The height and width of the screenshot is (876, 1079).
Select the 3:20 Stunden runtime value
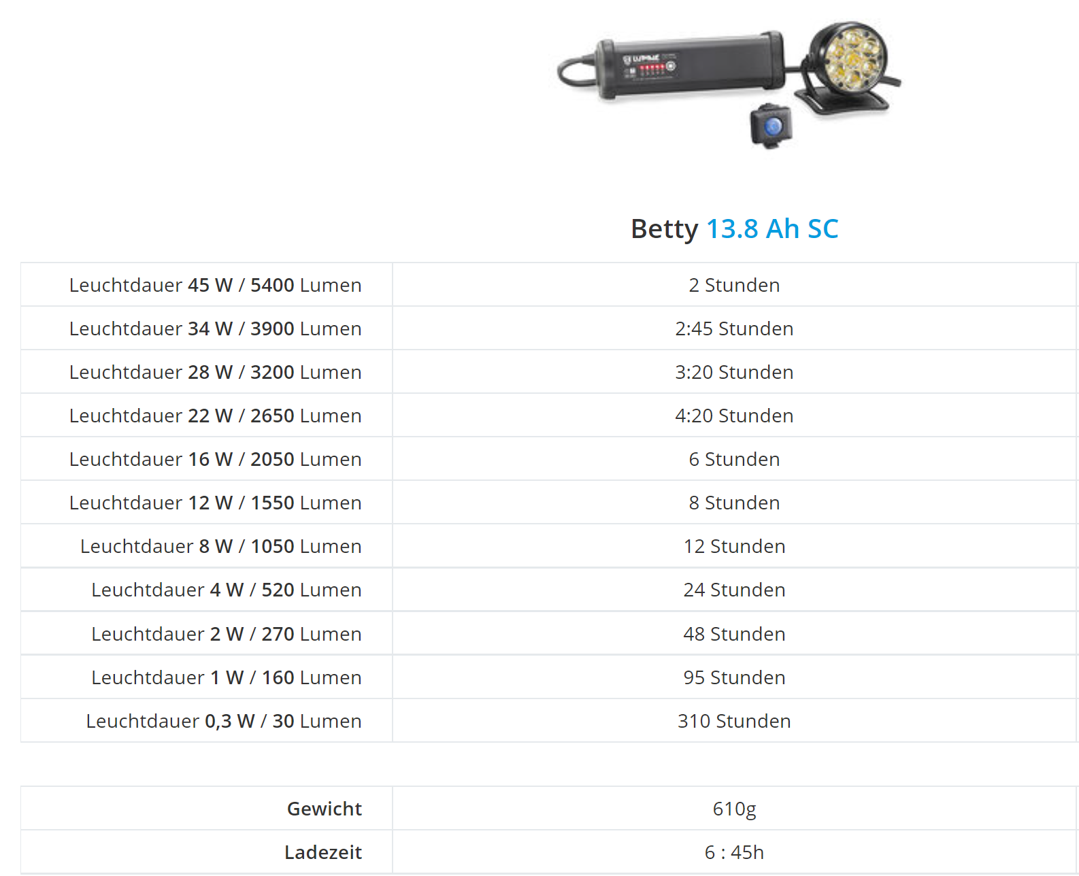coord(734,372)
